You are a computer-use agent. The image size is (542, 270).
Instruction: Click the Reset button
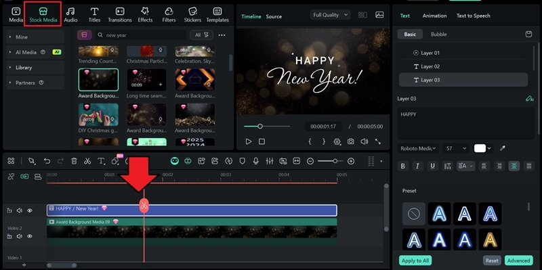coord(492,261)
